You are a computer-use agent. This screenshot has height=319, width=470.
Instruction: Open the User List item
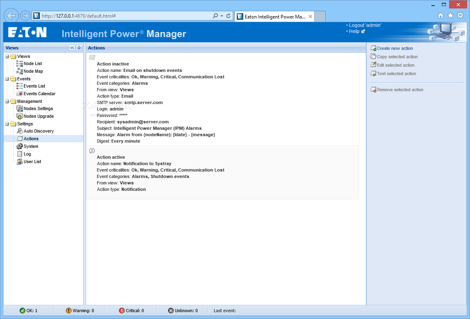click(33, 162)
